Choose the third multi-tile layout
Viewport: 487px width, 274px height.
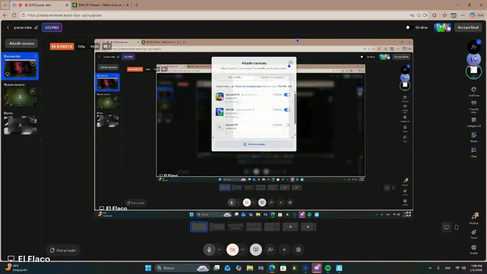click(x=236, y=227)
